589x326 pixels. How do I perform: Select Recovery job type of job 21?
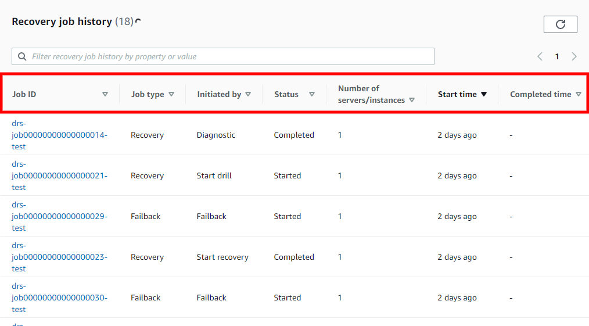[x=148, y=175]
